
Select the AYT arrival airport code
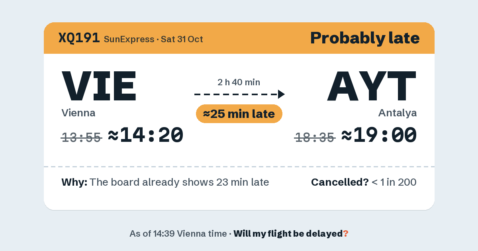pyautogui.click(x=372, y=86)
